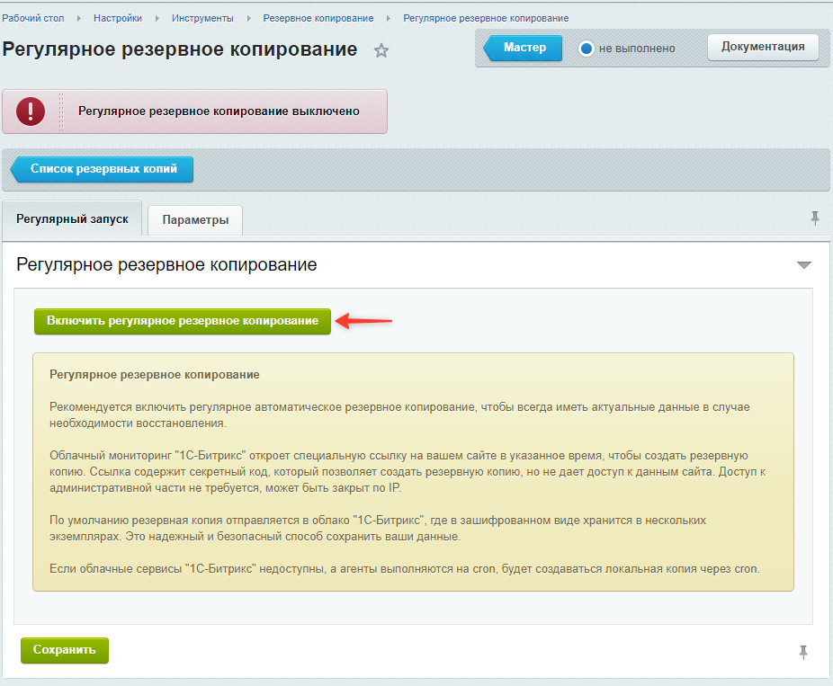Viewport: 833px width, 686px height.
Task: Click paragraph starting 'Облачный мониторинг'
Action: click(x=408, y=471)
